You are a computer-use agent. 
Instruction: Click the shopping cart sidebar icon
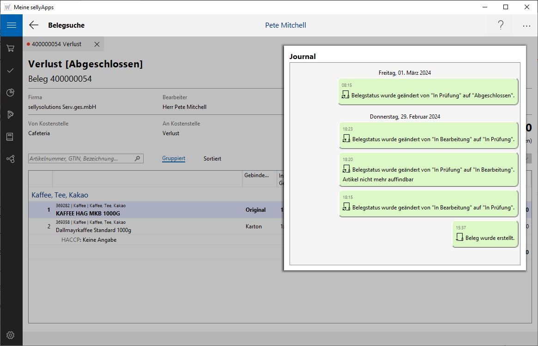11,48
